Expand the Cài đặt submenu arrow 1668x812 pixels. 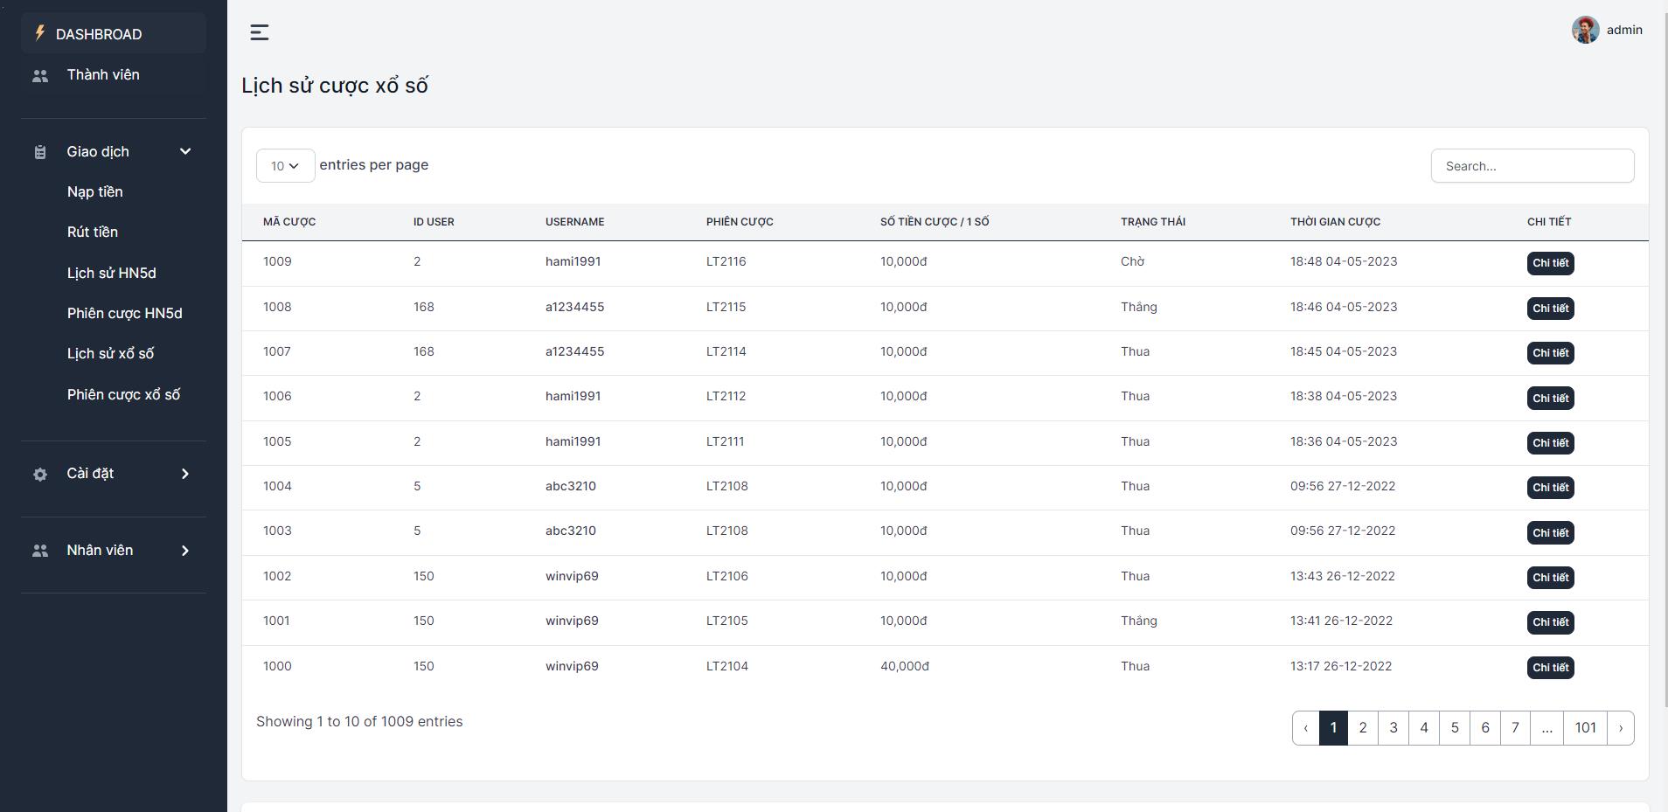point(185,474)
